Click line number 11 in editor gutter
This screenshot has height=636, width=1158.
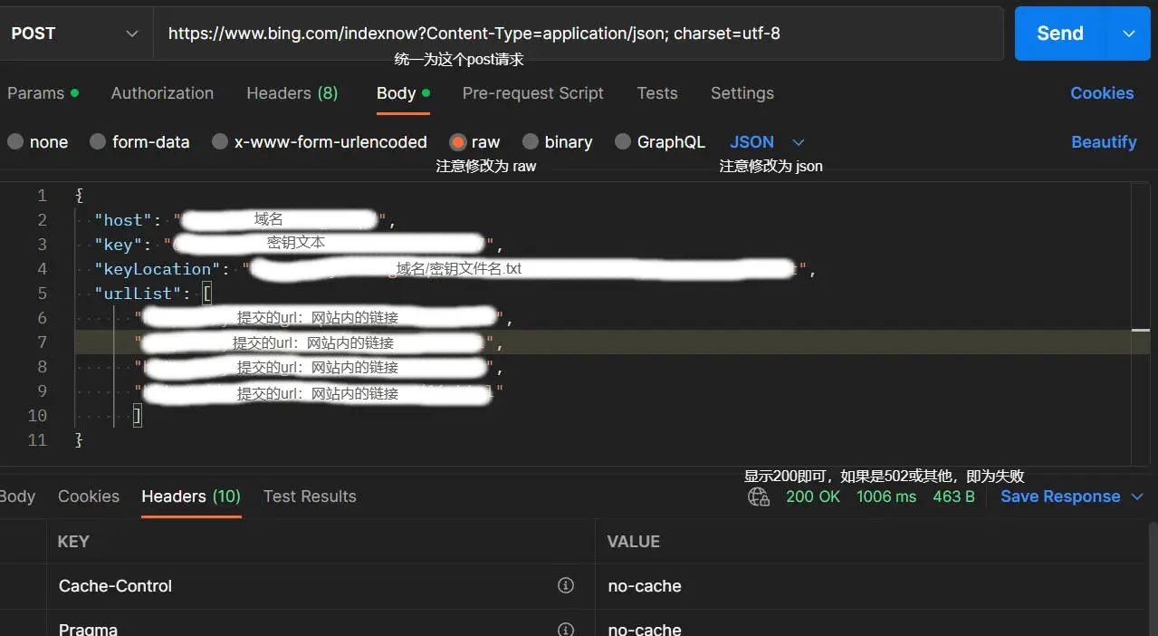click(x=37, y=440)
